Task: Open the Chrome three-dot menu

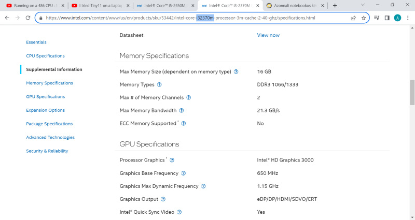Action: point(408,18)
